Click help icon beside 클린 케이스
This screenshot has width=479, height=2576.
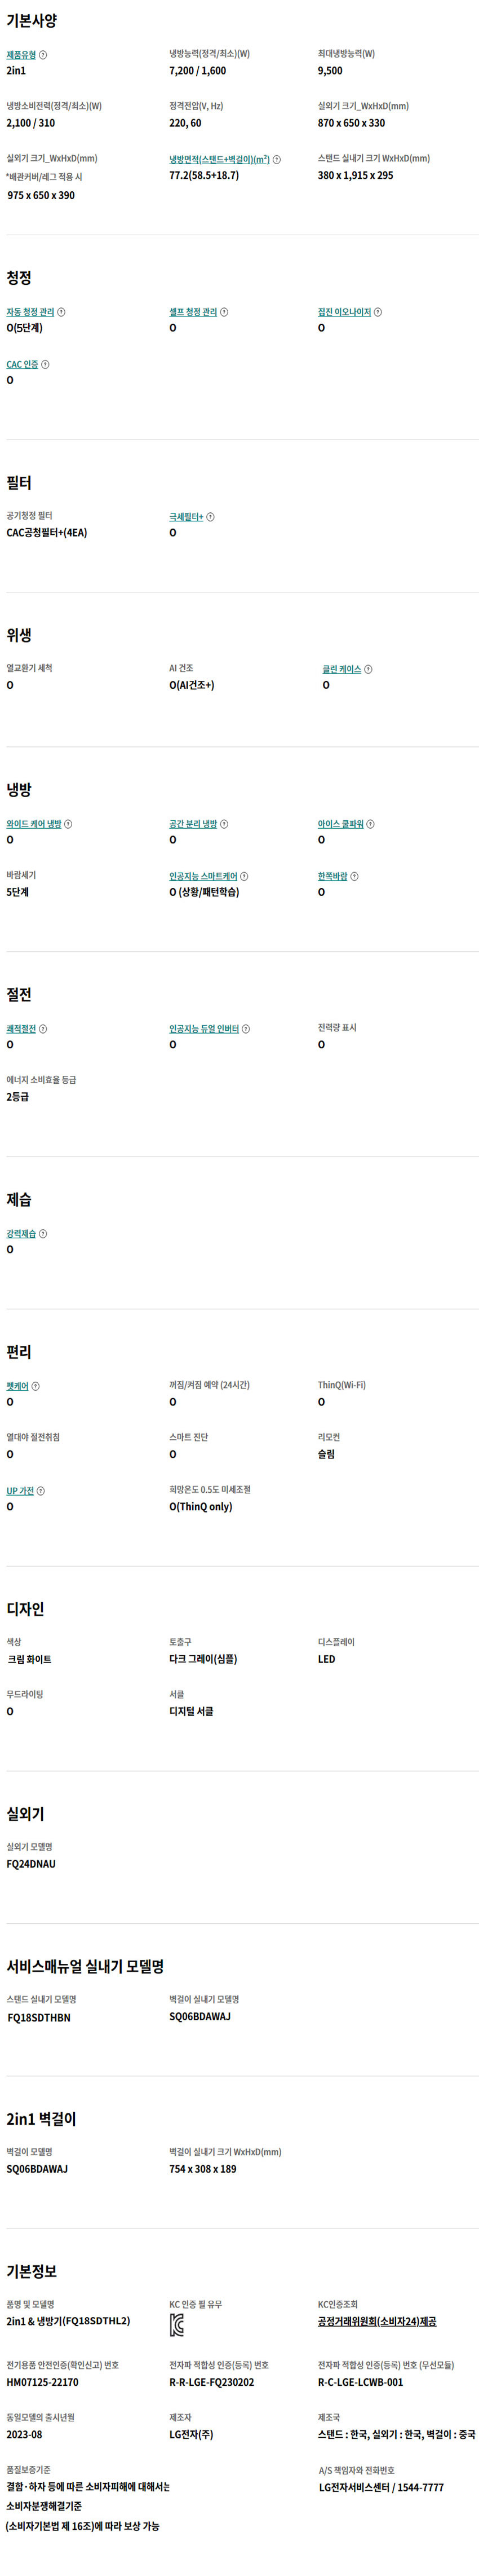pos(368,669)
